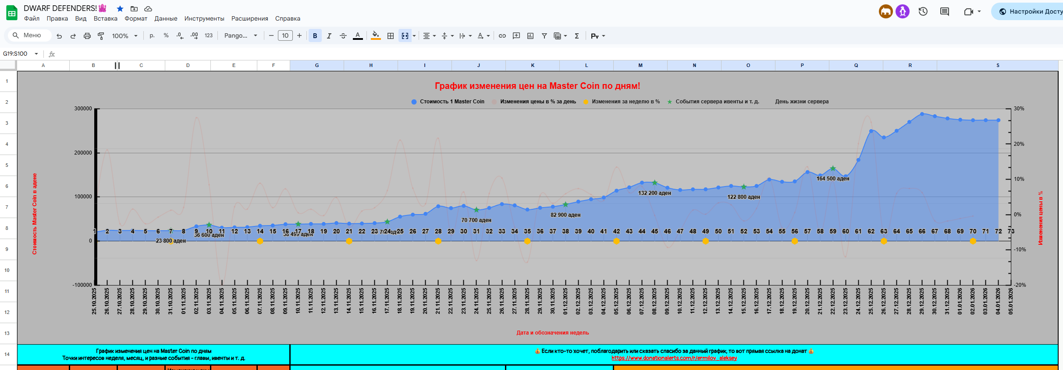Insert a link via toolbar icon
Viewport: 1063px width, 370px height.
[x=502, y=36]
